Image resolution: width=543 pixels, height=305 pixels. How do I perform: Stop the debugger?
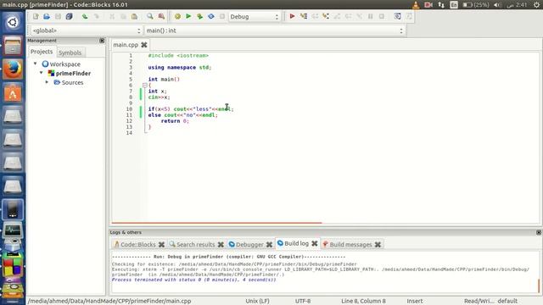coord(381,16)
